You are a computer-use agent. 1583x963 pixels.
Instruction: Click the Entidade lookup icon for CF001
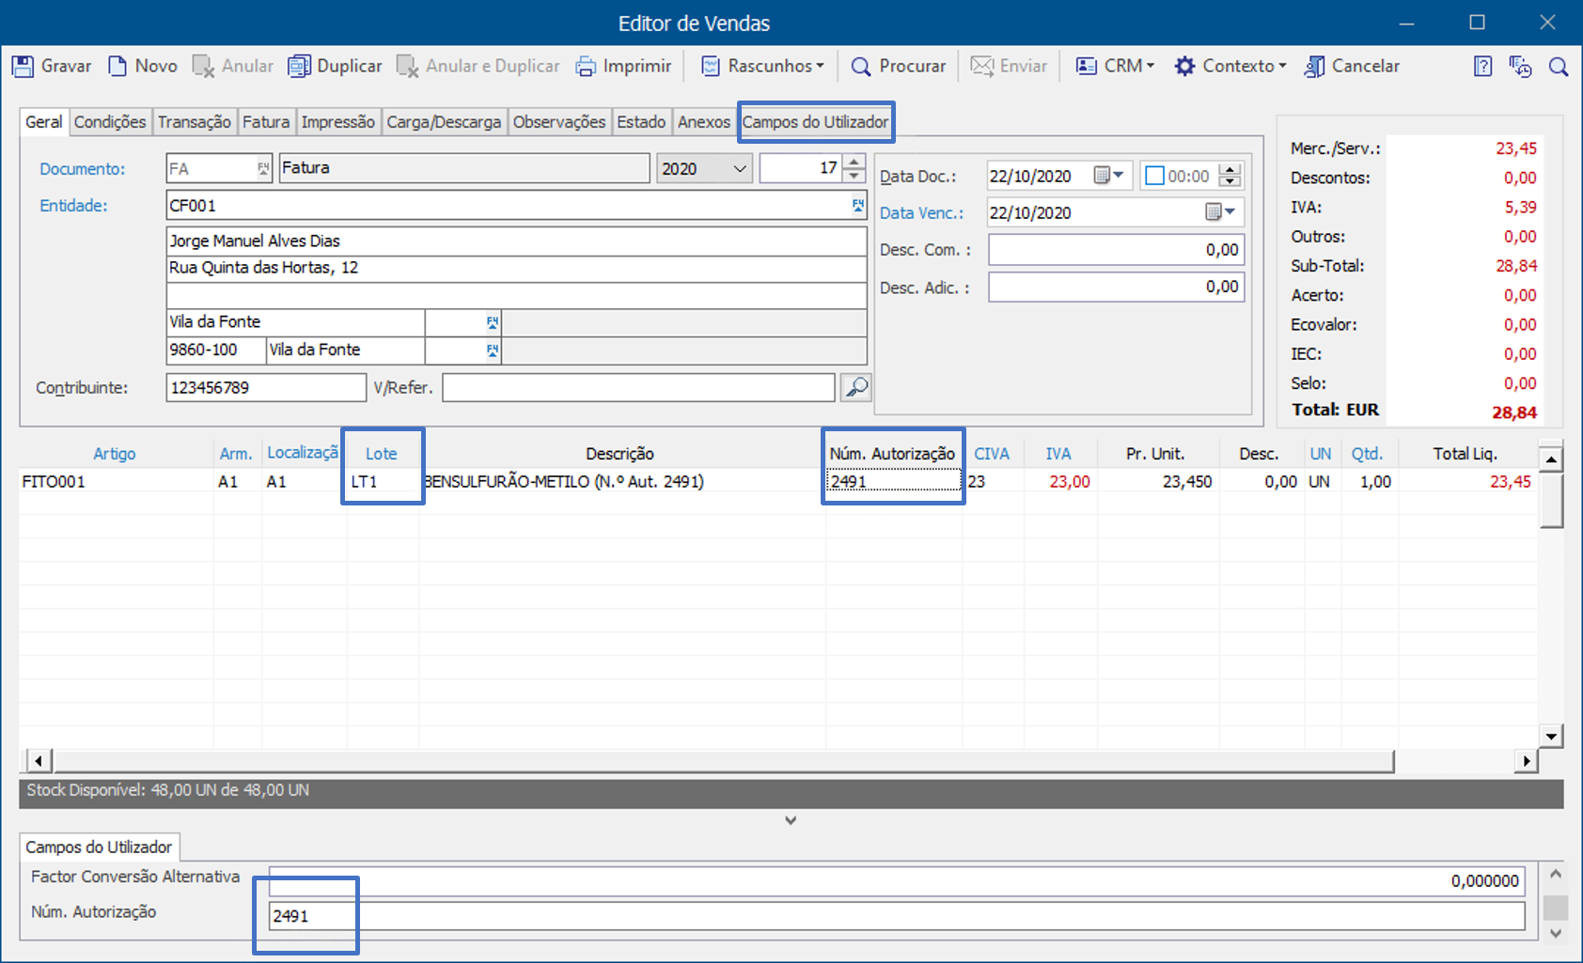858,205
